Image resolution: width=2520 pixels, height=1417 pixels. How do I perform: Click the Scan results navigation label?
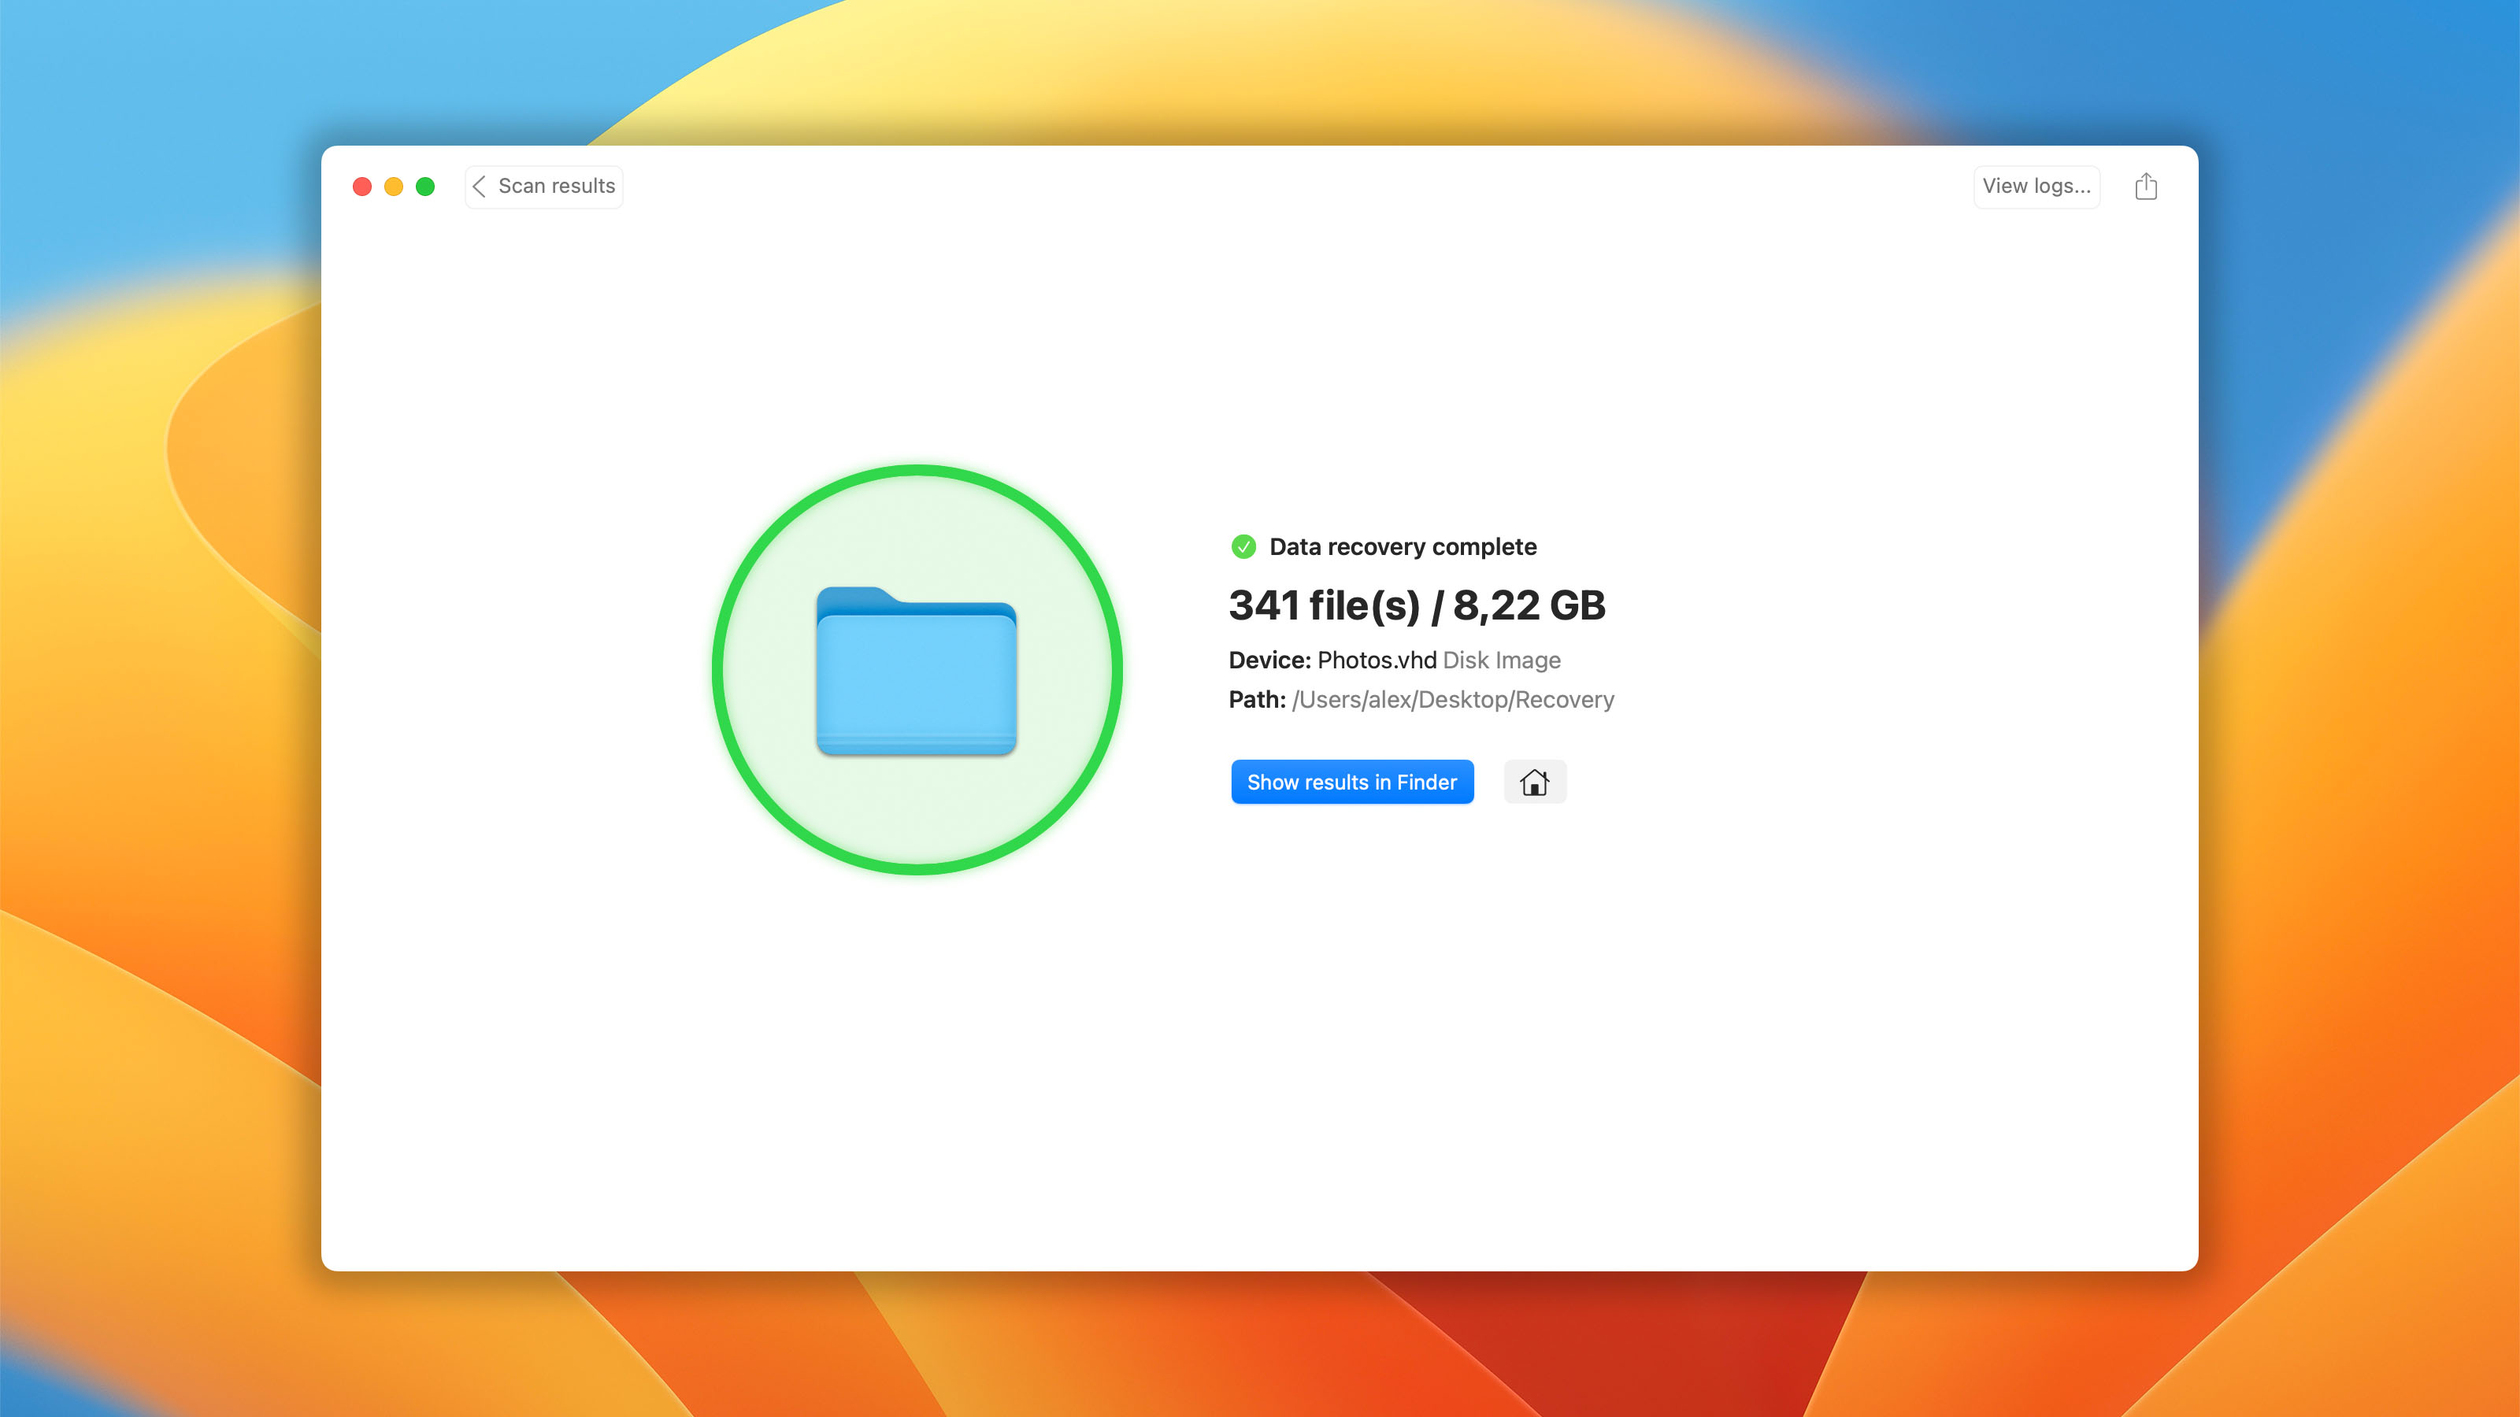pyautogui.click(x=556, y=186)
